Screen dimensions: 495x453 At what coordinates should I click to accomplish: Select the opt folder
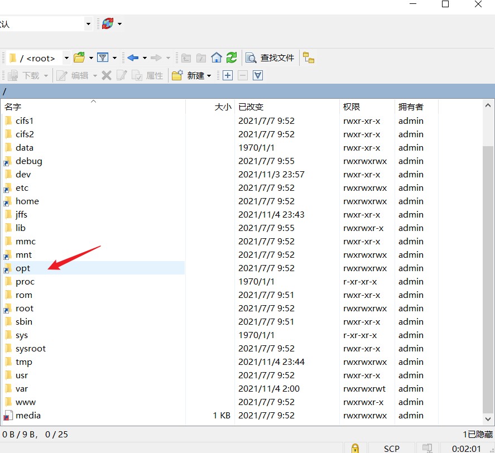23,268
